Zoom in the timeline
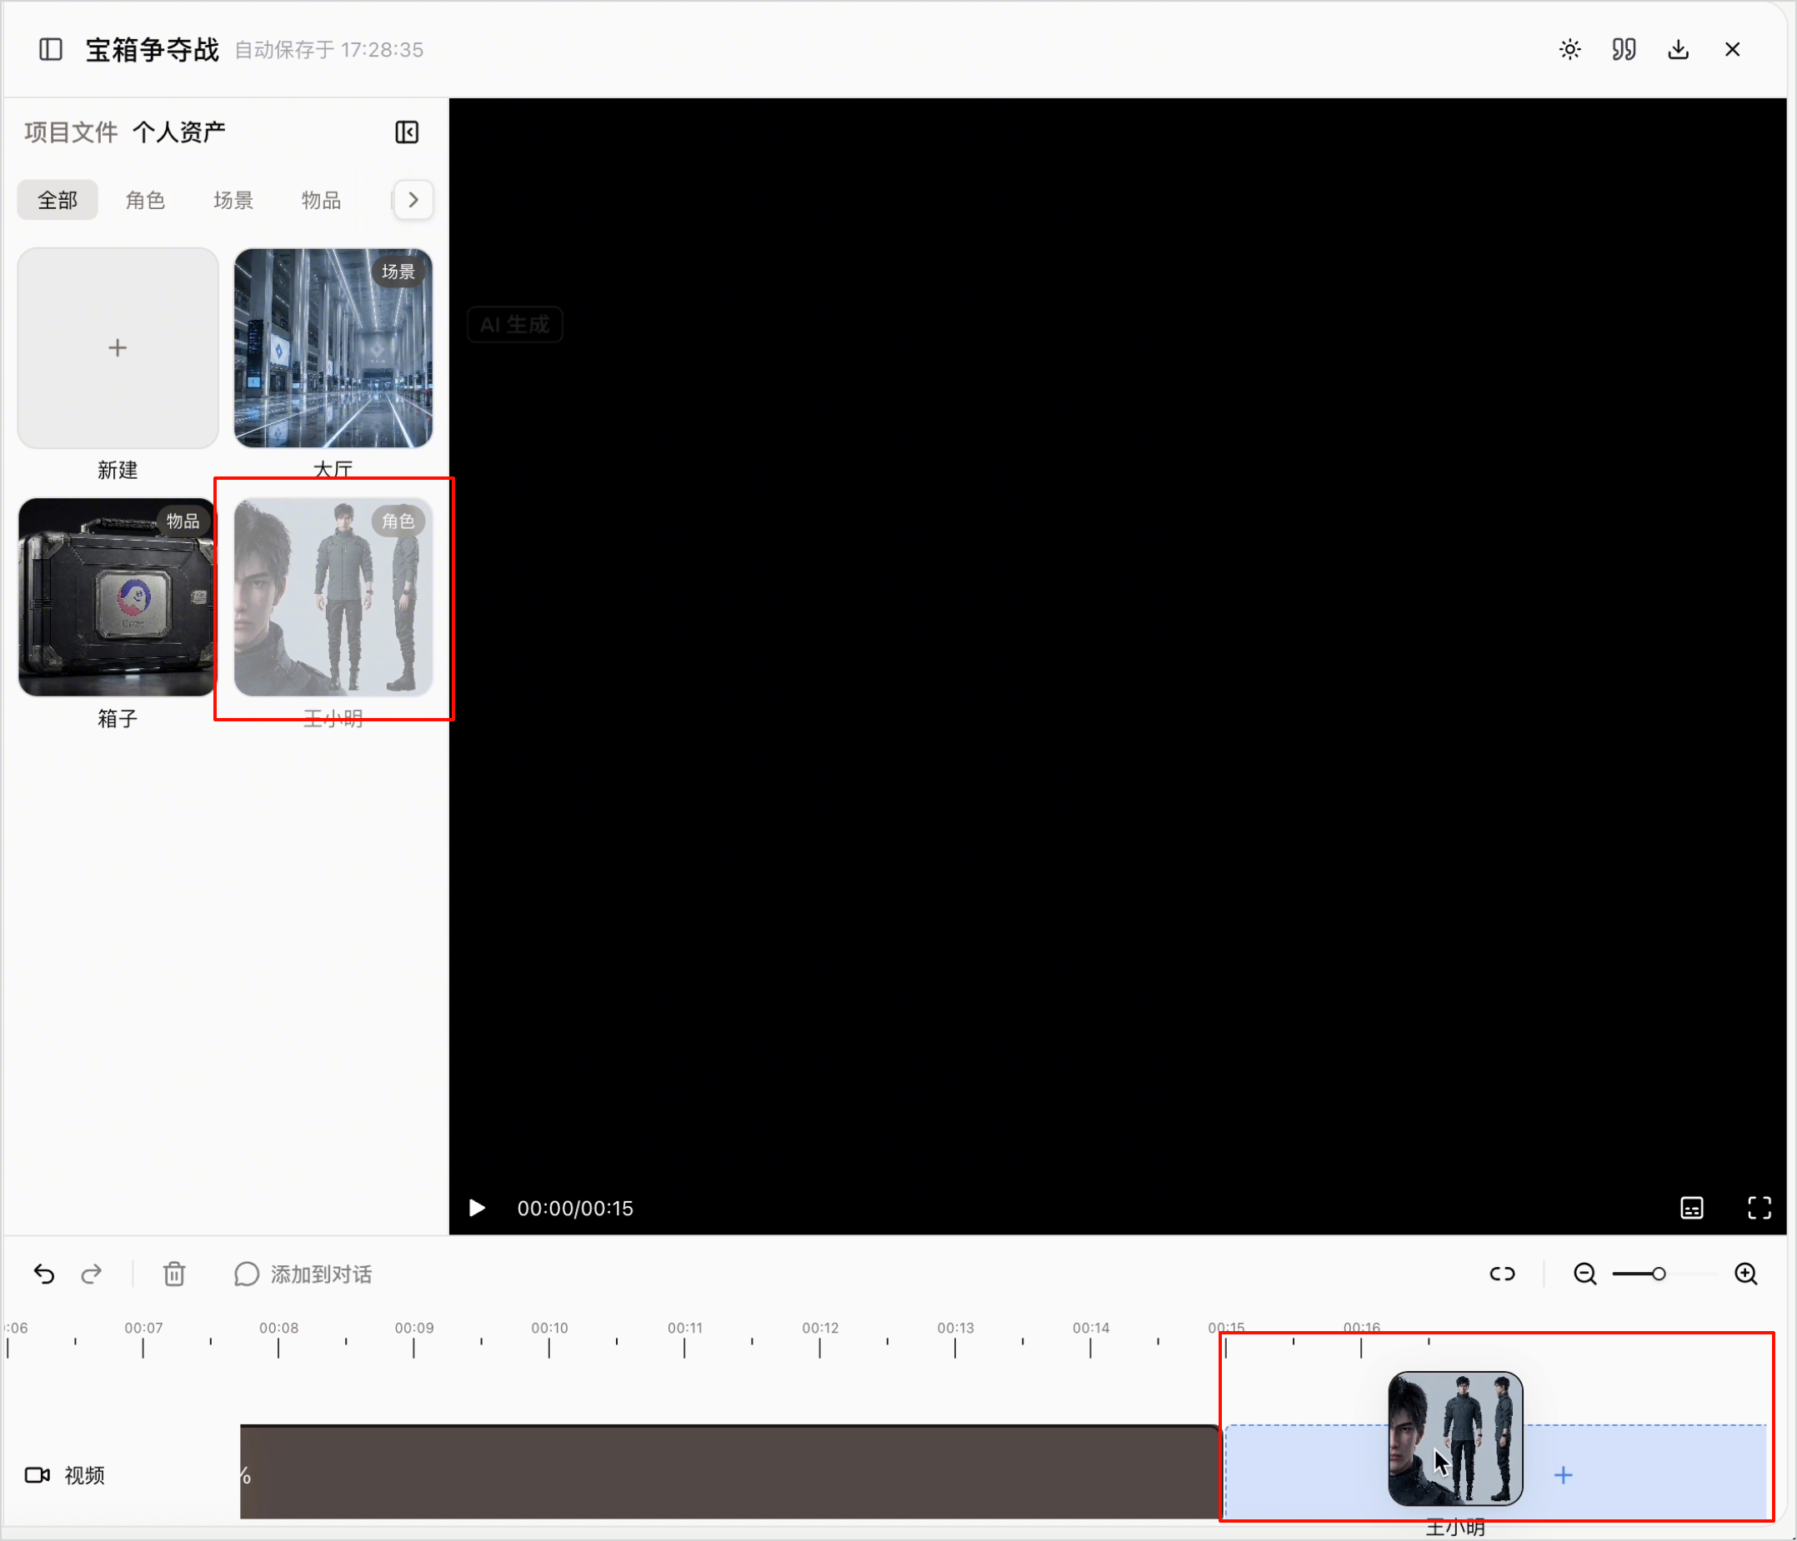The image size is (1797, 1541). (x=1746, y=1274)
